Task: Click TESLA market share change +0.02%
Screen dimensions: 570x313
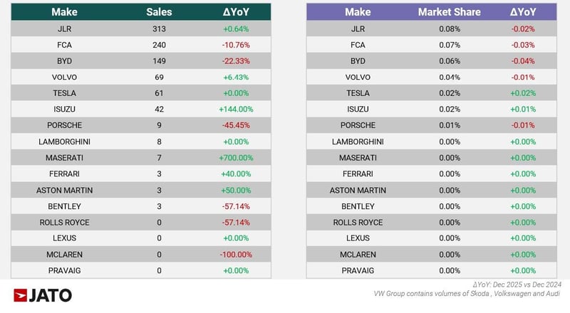Action: 523,93
